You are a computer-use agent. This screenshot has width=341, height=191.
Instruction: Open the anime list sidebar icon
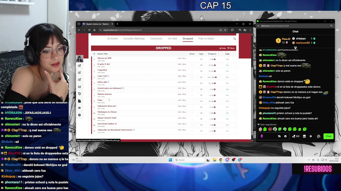point(79,72)
